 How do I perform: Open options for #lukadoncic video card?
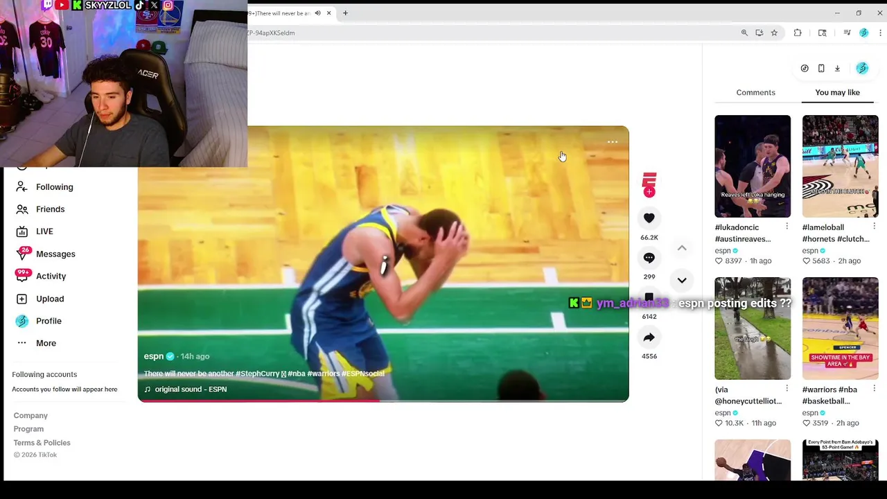787,227
